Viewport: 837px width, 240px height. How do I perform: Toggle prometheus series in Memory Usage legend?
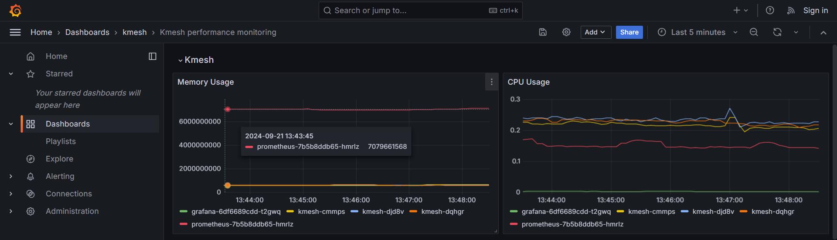tap(242, 224)
